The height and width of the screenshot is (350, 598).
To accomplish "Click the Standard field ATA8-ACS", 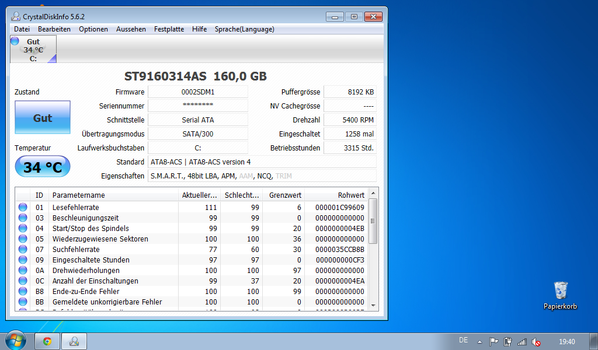I will pyautogui.click(x=262, y=162).
